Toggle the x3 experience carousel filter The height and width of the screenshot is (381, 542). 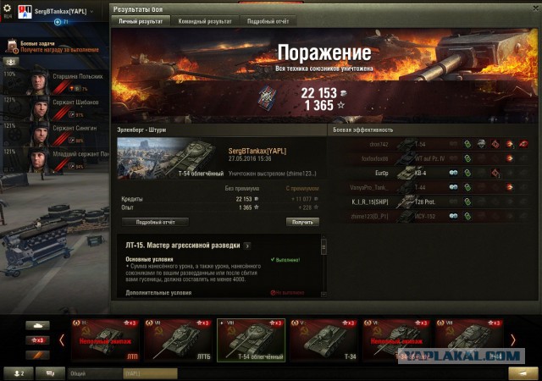[37, 340]
